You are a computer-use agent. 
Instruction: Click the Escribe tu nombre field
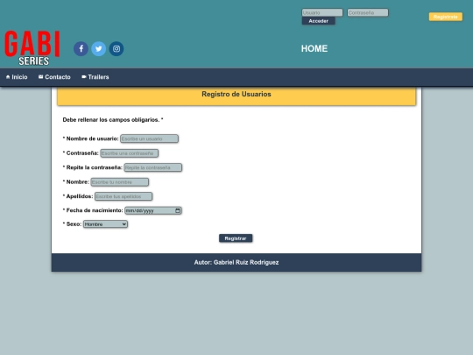120,182
